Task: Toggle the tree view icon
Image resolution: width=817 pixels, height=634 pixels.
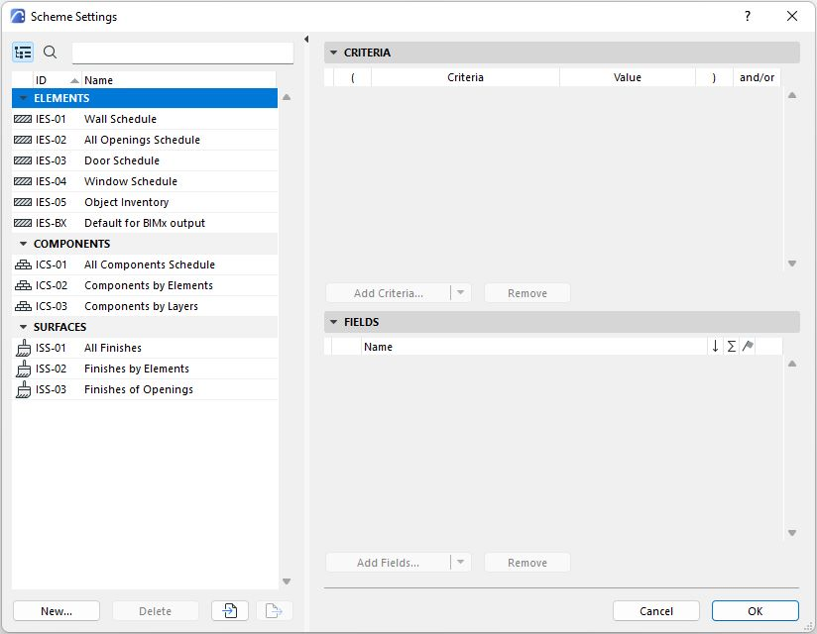Action: tap(23, 53)
